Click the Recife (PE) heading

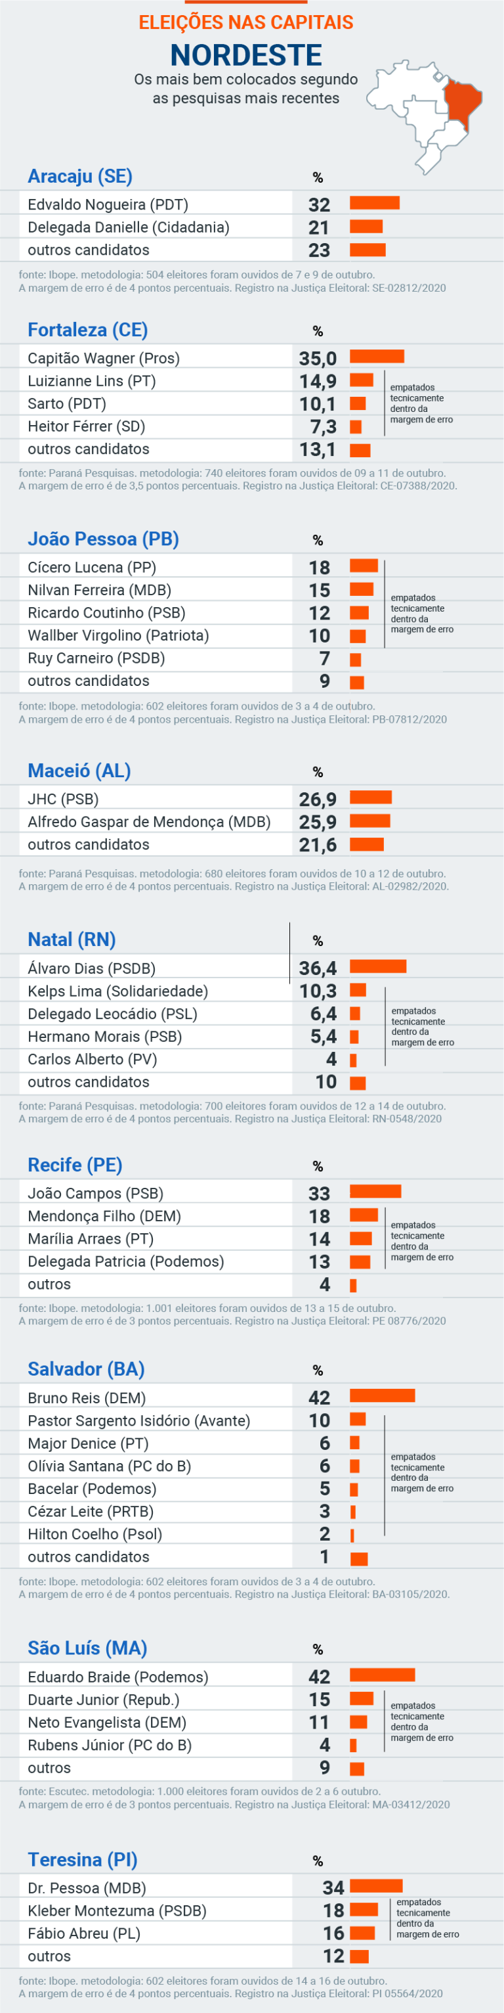(x=75, y=1165)
